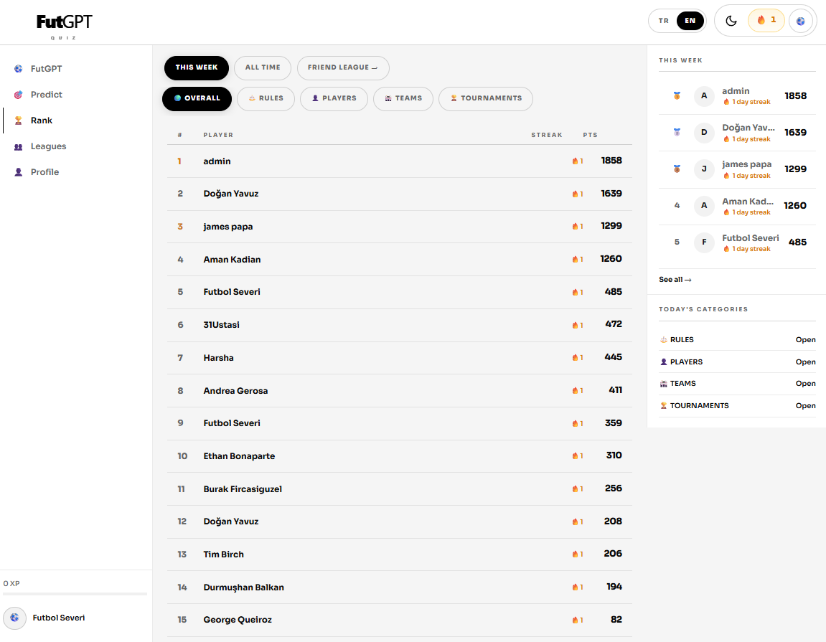Click the 1858 points value in table

(611, 161)
